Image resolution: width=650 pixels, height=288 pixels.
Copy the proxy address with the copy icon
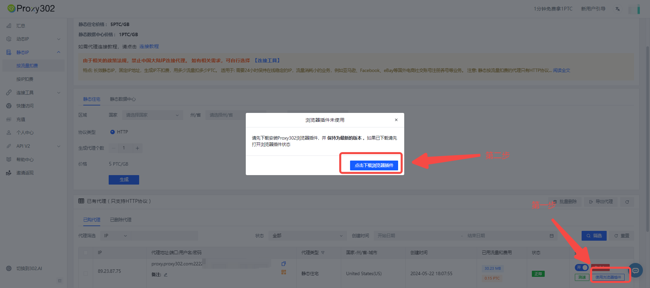click(x=284, y=264)
